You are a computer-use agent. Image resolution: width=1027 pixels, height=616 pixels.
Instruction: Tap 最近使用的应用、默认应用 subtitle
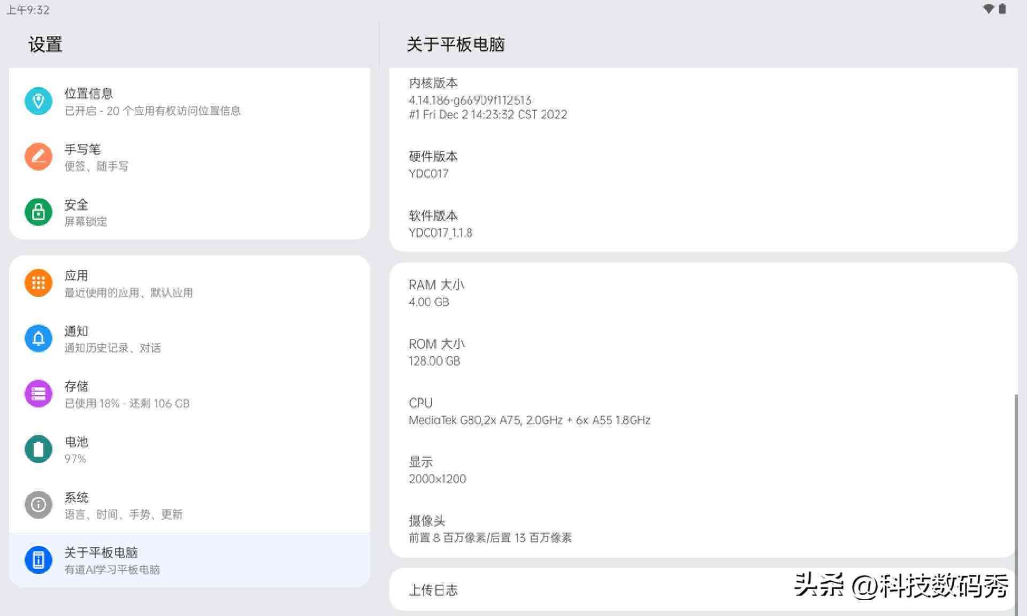point(128,292)
